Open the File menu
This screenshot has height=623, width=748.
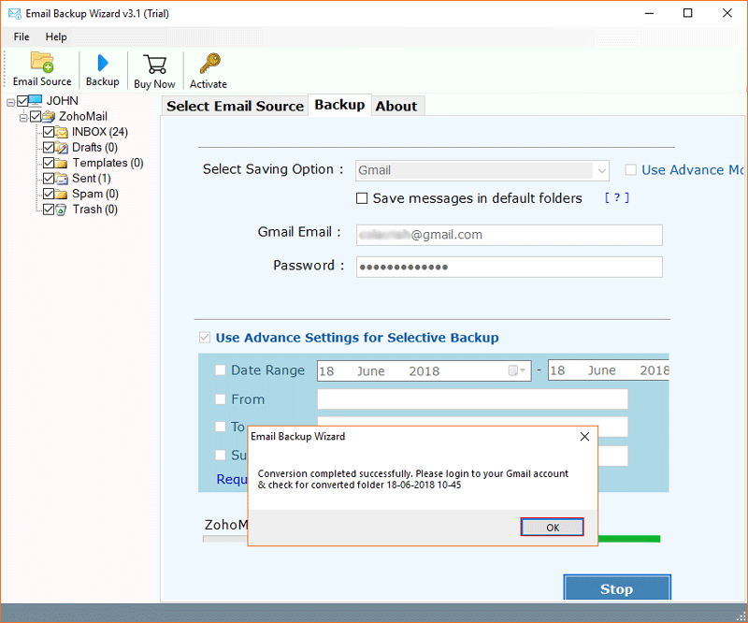point(22,36)
